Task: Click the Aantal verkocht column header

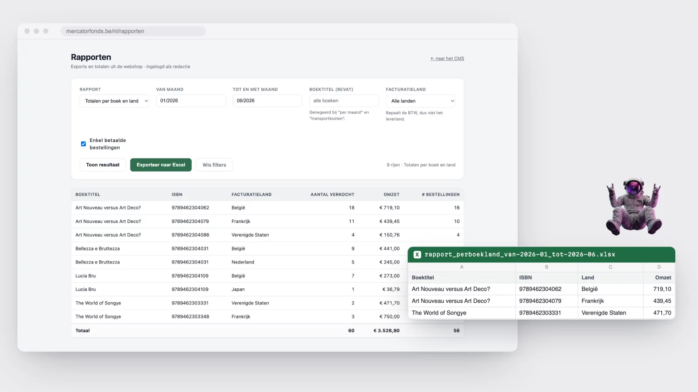Action: click(332, 195)
